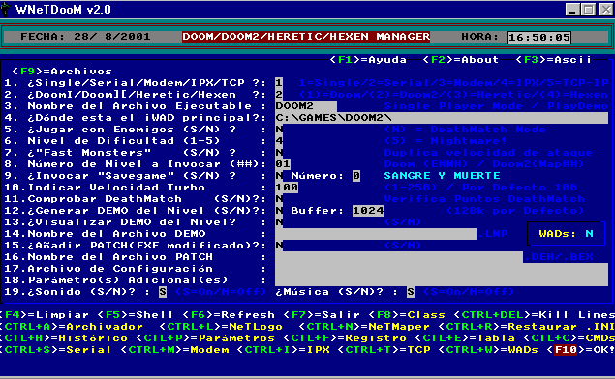The height and width of the screenshot is (379, 615).
Task: Click the HORA clock display 16:50:05
Action: tap(538, 37)
